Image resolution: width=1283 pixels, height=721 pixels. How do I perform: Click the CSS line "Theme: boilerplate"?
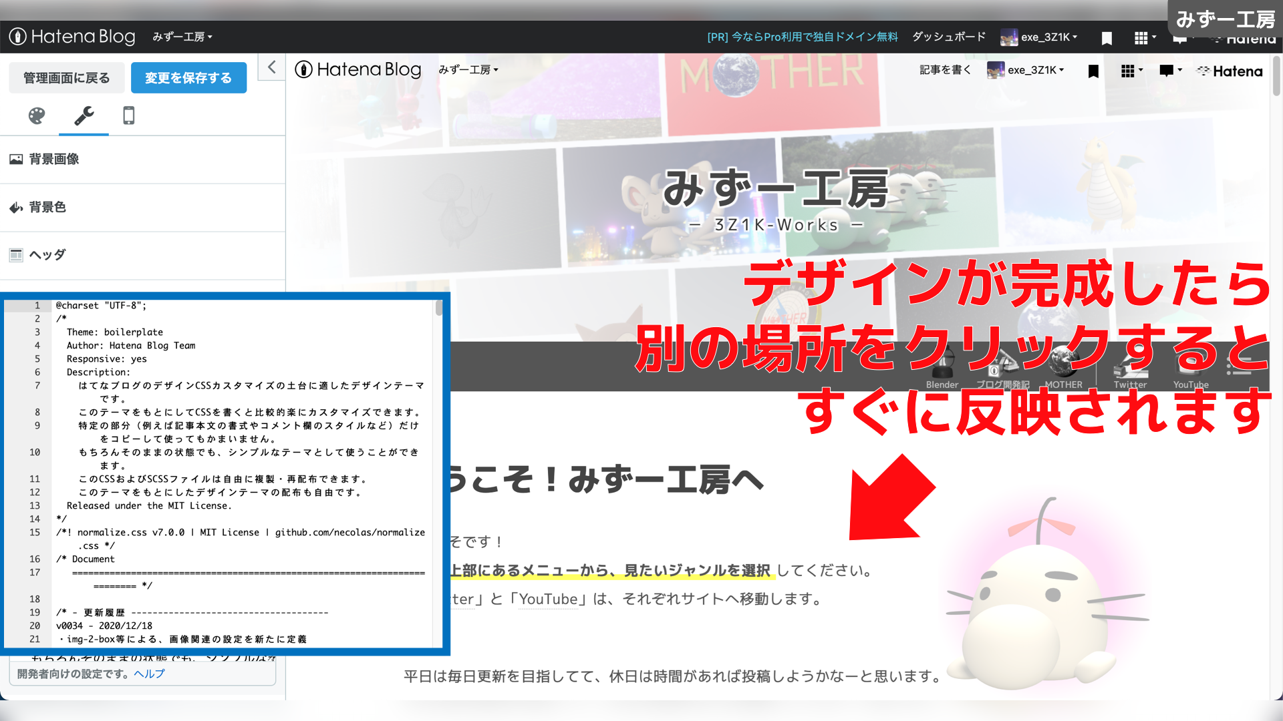(x=115, y=332)
